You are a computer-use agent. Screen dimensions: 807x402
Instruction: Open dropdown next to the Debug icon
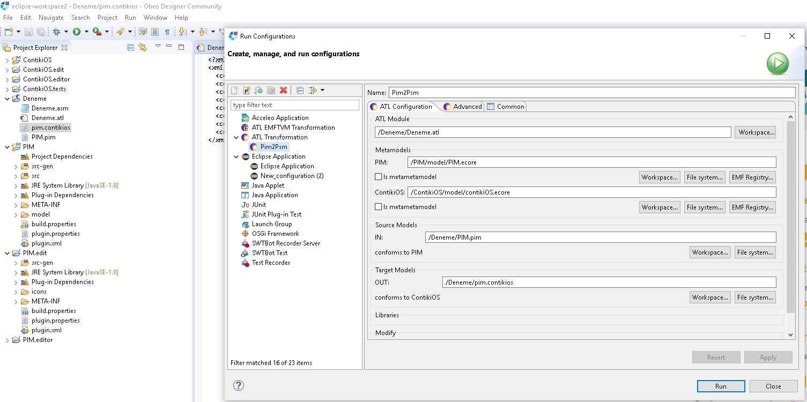coord(66,32)
